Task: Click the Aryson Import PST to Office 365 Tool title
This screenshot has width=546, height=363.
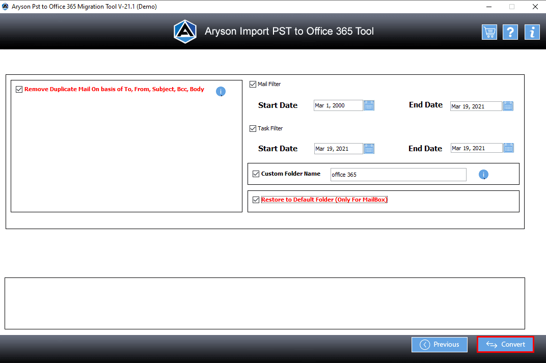Action: [x=289, y=32]
